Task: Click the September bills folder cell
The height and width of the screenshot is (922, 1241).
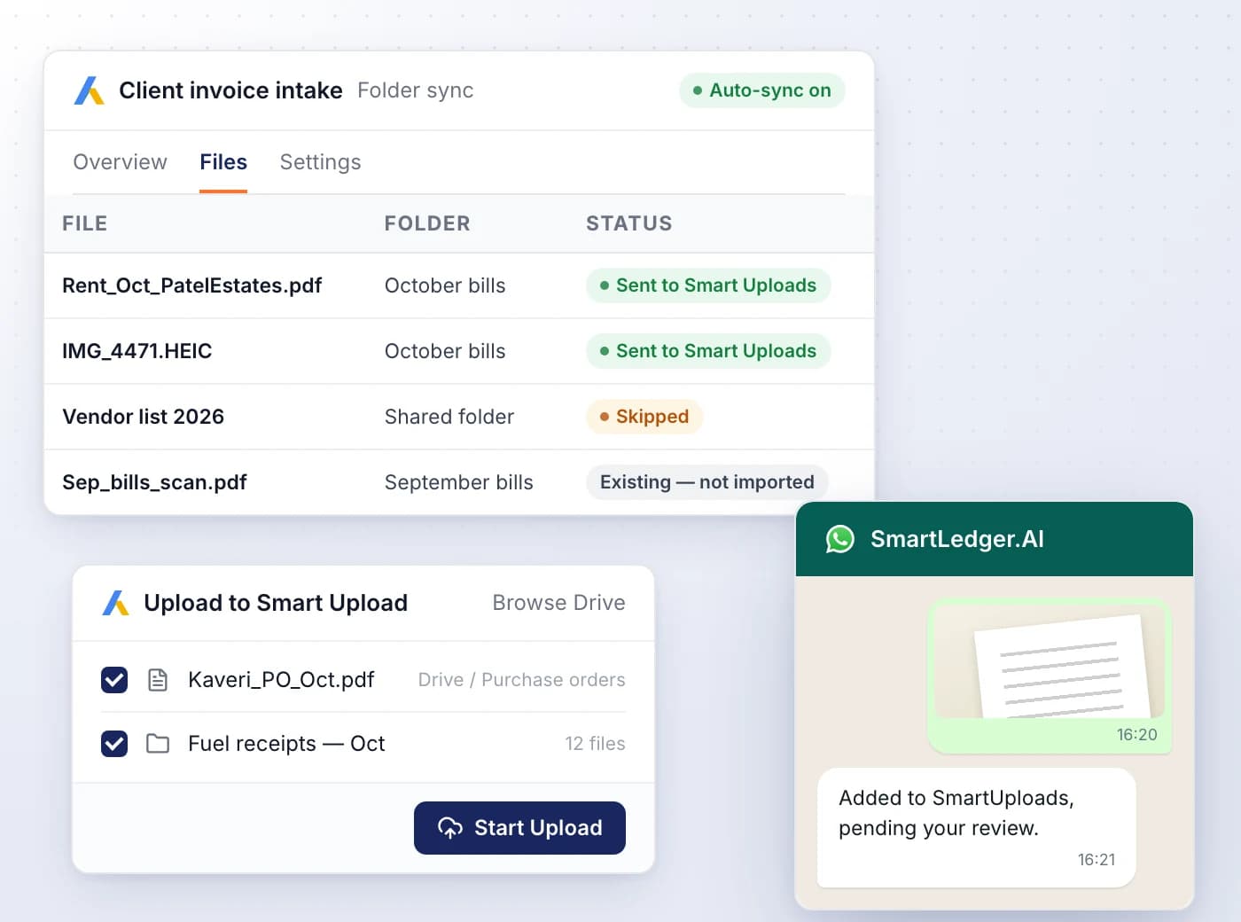Action: (459, 482)
